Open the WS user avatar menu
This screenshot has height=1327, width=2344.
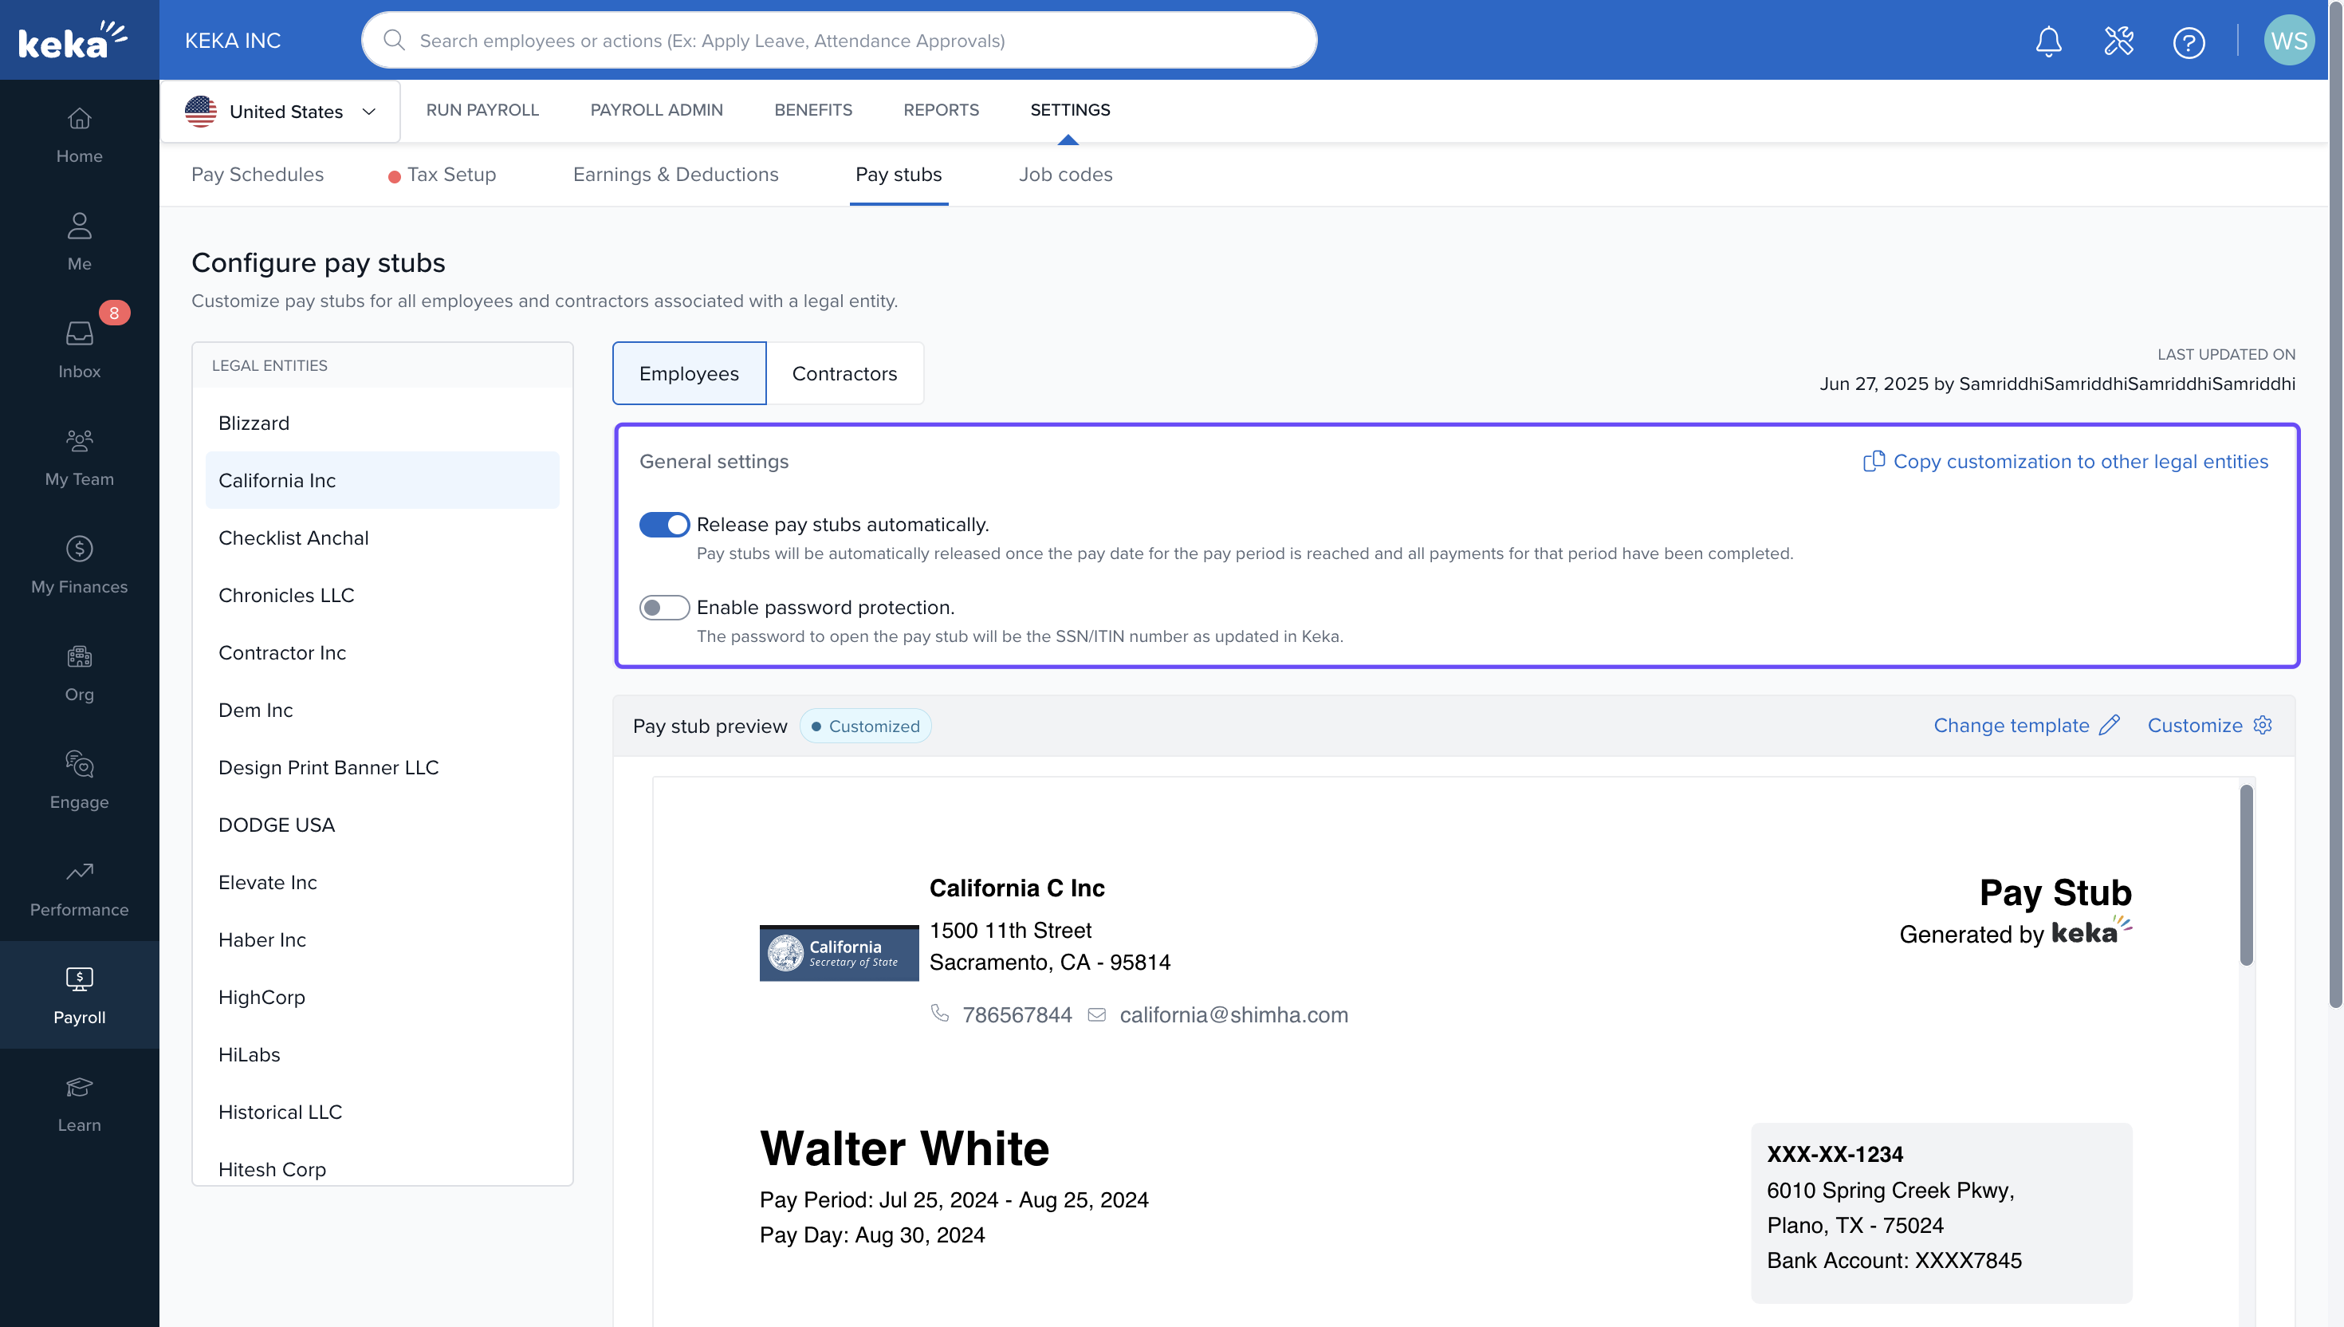pos(2287,41)
